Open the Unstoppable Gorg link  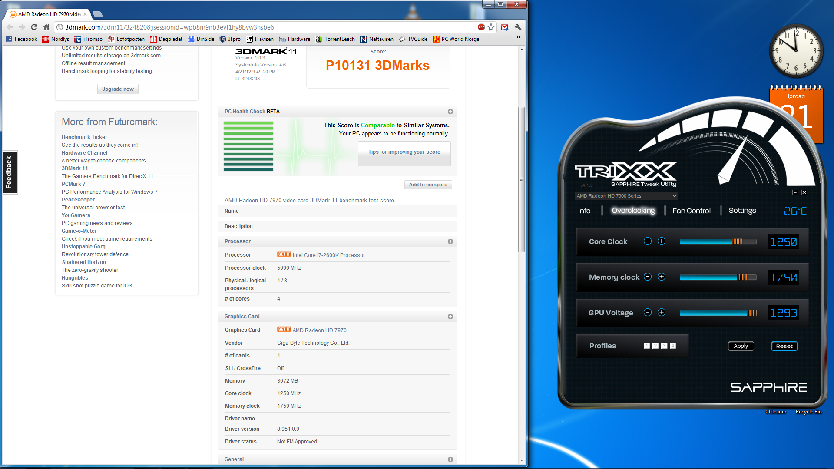(83, 247)
